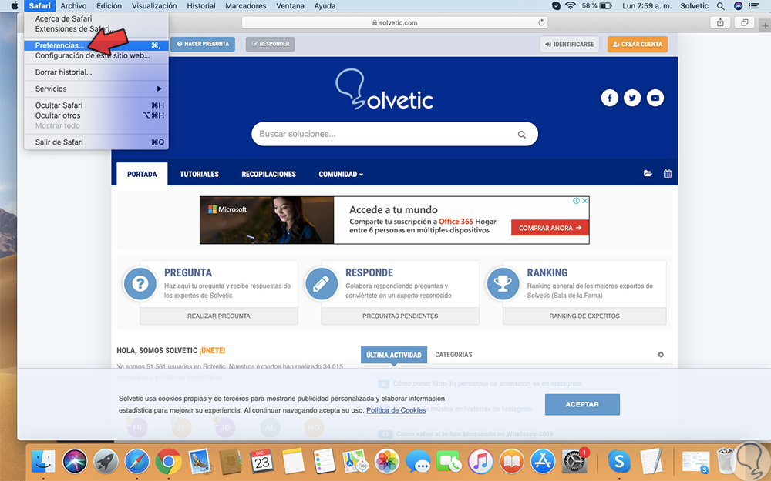
Task: Select Preferencias... in Safari menu
Action: coord(96,45)
